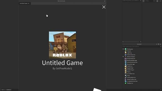This screenshot has height=91, width=162.
Task: Click the ReplicatedFirst icon in Explorer
Action: tap(126, 58)
